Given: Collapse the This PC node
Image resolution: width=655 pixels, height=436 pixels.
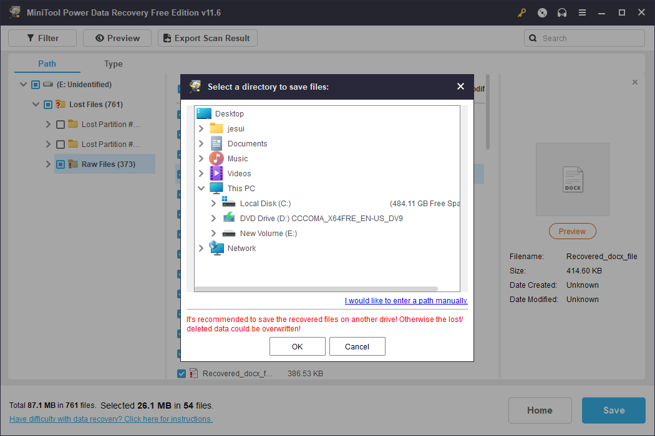Looking at the screenshot, I should 201,188.
